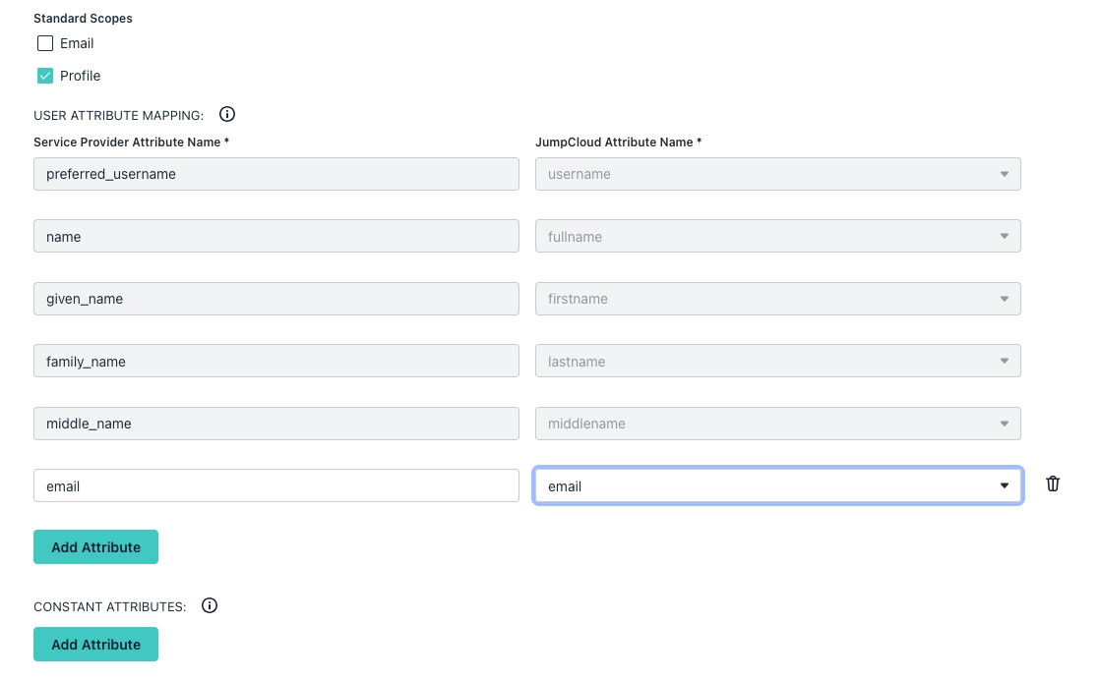This screenshot has width=1099, height=682.
Task: Click the family_name attribute field
Action: 275,362
